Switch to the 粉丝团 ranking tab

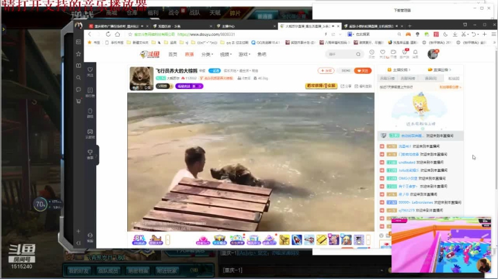(x=454, y=78)
